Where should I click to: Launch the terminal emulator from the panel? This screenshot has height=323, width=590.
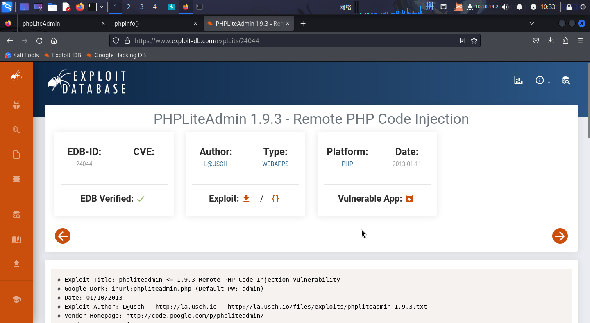[92, 7]
